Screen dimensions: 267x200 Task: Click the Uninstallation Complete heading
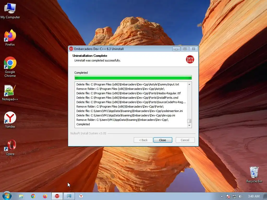click(x=90, y=56)
